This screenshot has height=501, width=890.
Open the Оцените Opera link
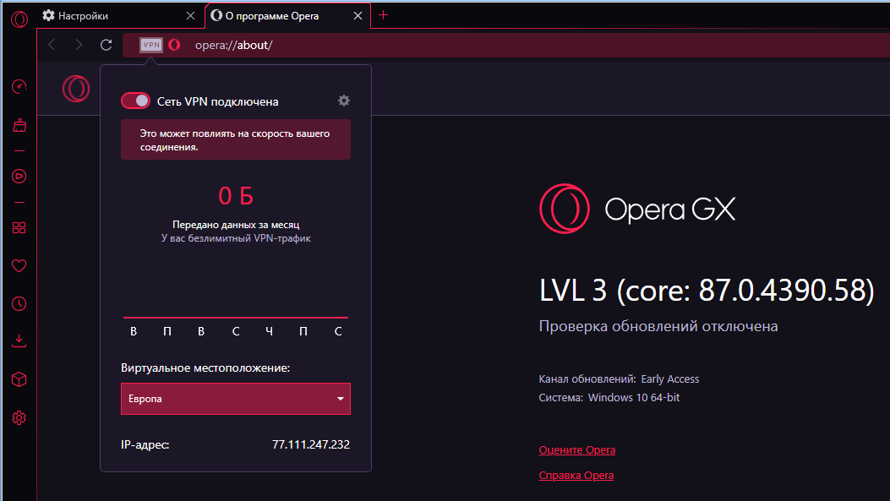click(576, 450)
